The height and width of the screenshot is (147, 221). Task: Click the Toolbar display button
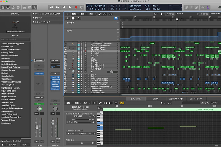point(18,7)
